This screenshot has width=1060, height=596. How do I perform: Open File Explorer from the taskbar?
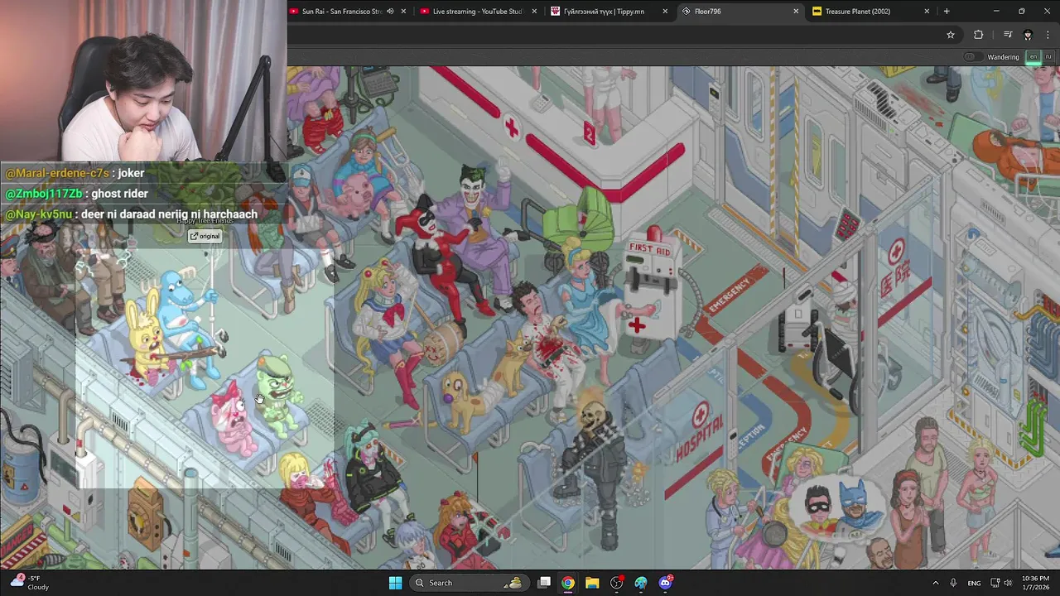[592, 583]
